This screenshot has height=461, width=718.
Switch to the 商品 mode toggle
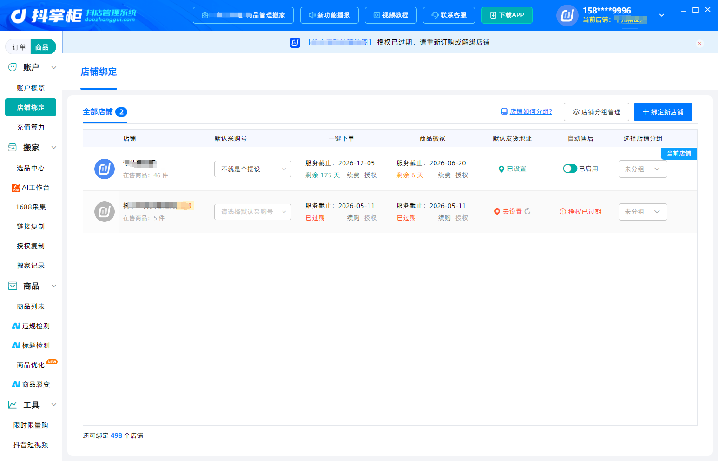pyautogui.click(x=42, y=47)
